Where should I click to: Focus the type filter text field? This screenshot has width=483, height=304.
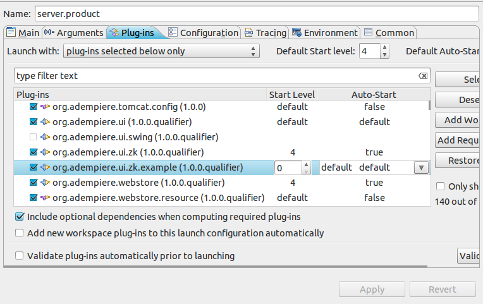click(222, 76)
